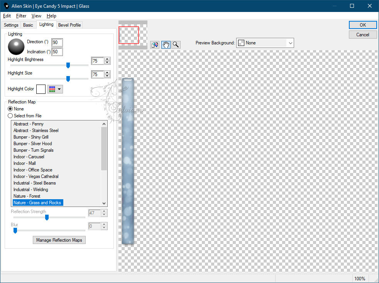The image size is (379, 283).
Task: Click Reflection Strength up arrow
Action: (x=104, y=212)
